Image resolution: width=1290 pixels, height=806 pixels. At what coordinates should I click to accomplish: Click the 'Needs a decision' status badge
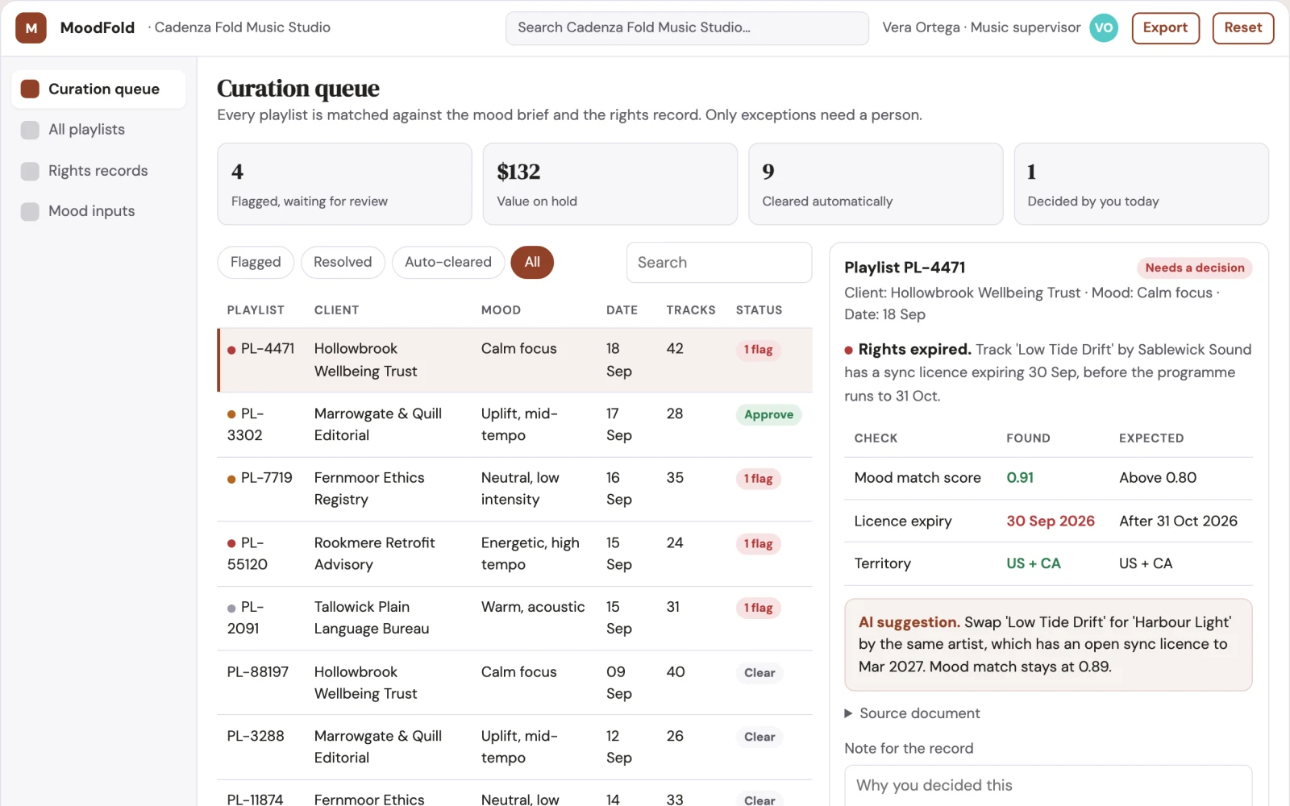[1195, 268]
